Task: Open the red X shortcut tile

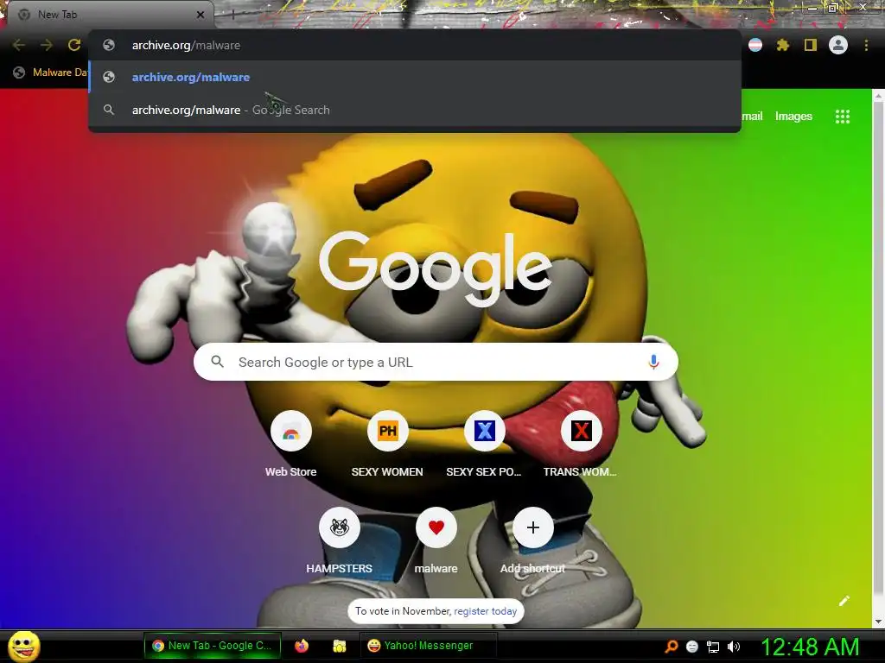Action: coord(581,444)
